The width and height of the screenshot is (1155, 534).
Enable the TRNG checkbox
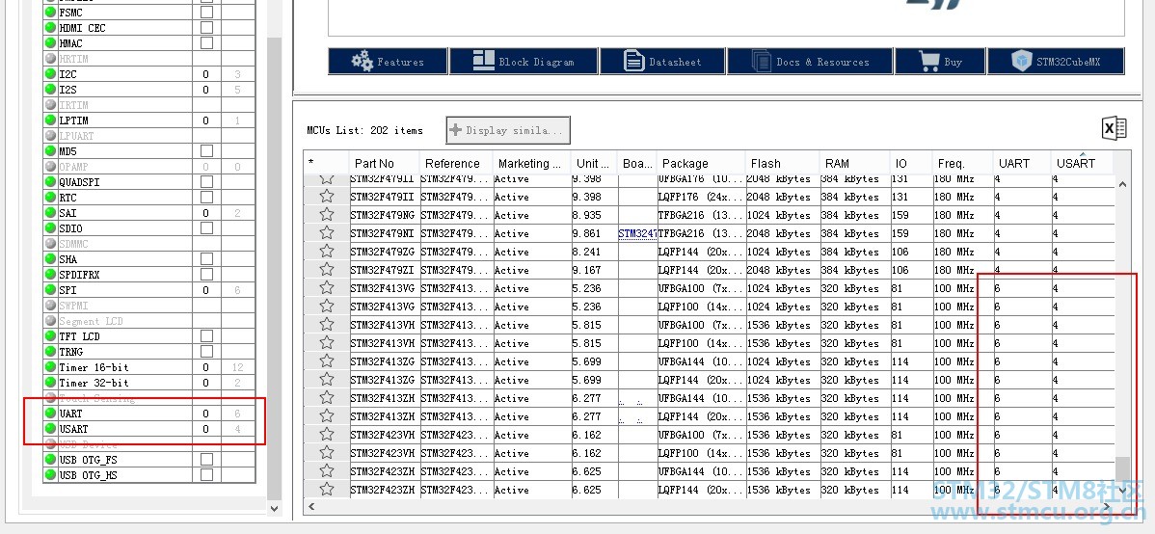207,352
